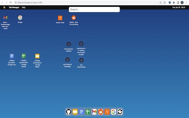Click the GitHub icon in the dock

69,112
